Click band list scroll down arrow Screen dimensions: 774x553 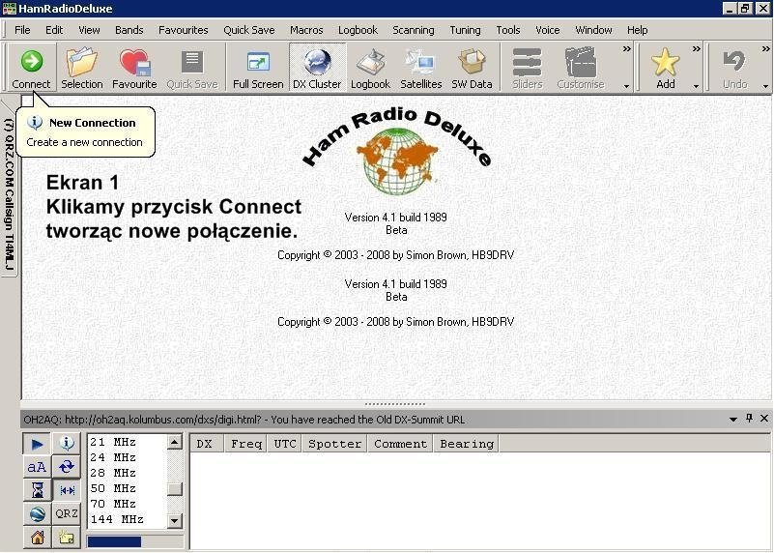click(x=174, y=520)
